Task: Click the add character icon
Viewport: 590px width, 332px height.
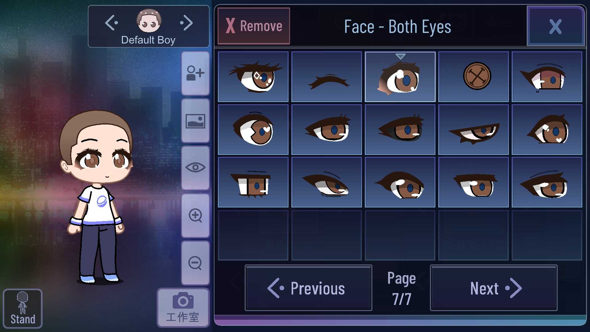Action: 195,73
